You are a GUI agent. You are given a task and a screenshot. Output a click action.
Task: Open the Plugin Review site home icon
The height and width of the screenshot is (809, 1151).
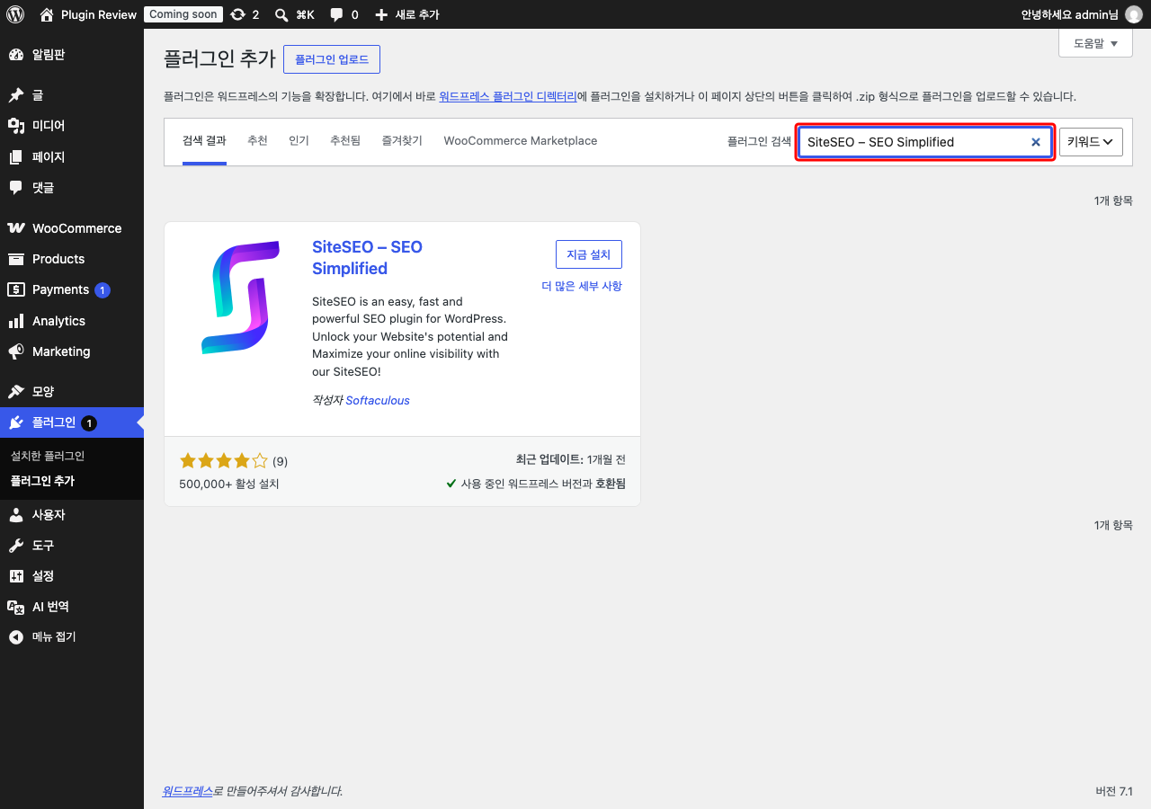pos(48,14)
